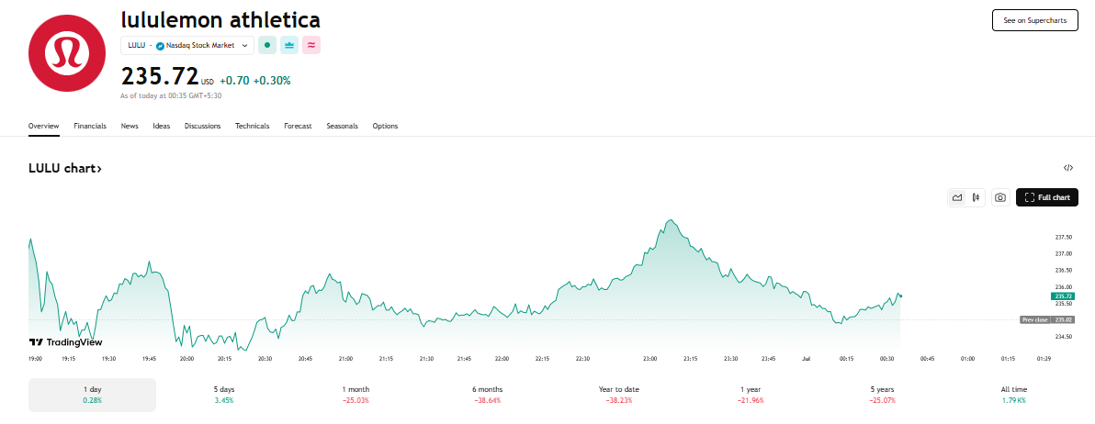The height and width of the screenshot is (424, 1095).
Task: Open the Seasonals tab
Action: [x=342, y=127]
